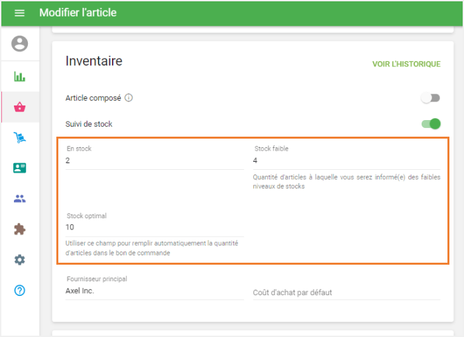The image size is (464, 337).
Task: Click the VOIR L'HISTORIQUE link
Action: tap(406, 64)
